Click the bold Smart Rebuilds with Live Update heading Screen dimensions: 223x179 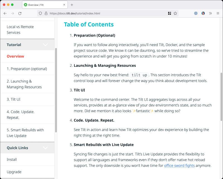click(x=104, y=145)
